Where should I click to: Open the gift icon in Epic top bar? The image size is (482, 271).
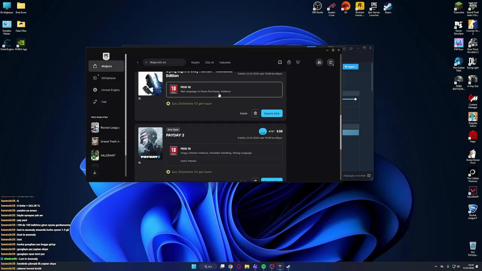(289, 62)
